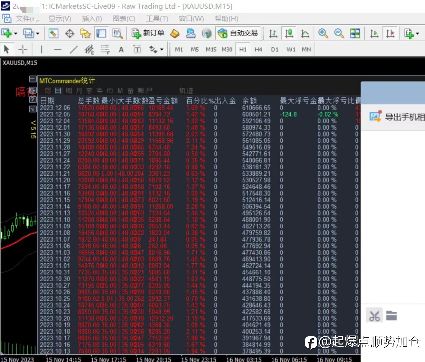425x362 pixels.
Task: Select the crosshair tool
Action: coord(23,49)
